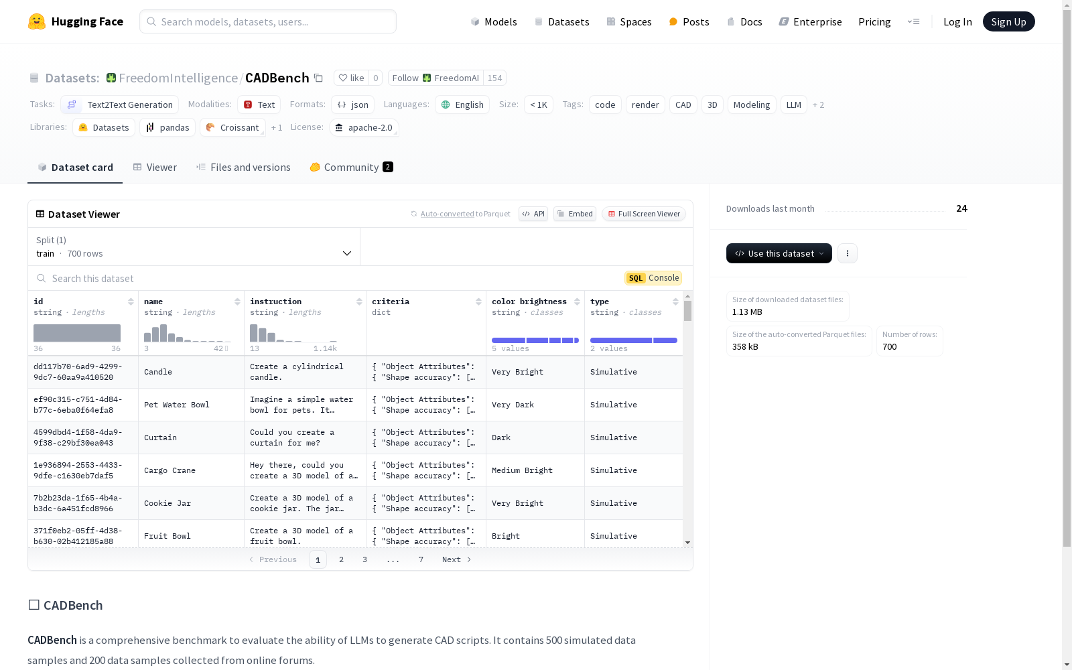Expand the +2 hidden tags
Viewport: 1072px width, 670px height.
pos(818,105)
